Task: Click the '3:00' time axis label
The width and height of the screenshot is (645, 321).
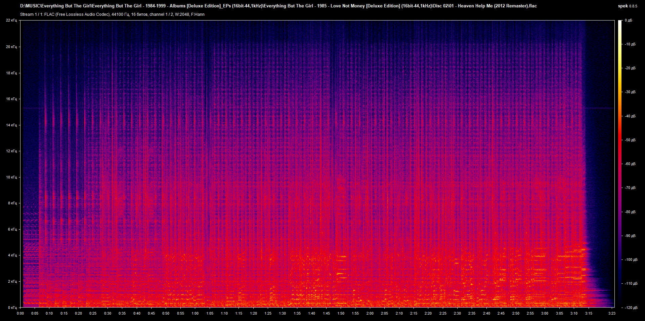Action: point(545,313)
